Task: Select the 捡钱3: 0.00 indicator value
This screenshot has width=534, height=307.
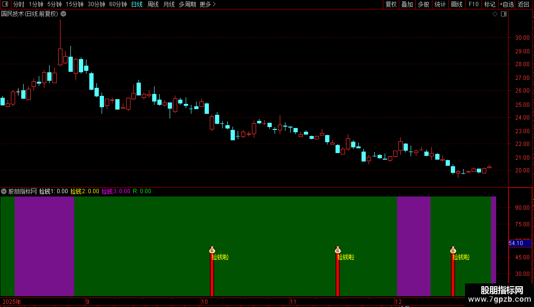Action: 116,191
